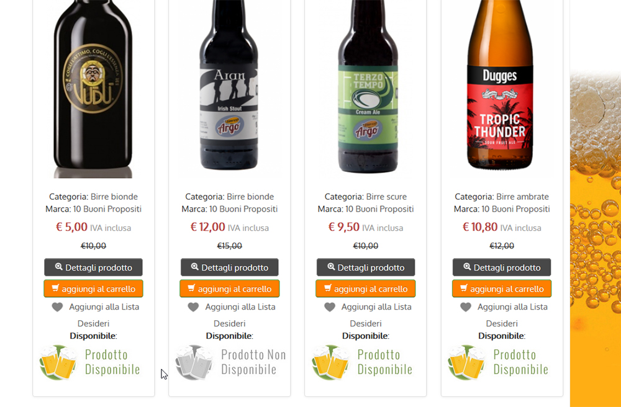This screenshot has height=407, width=621.
Task: Click the beer mugs availability icon under Vudù
Action: (58, 362)
